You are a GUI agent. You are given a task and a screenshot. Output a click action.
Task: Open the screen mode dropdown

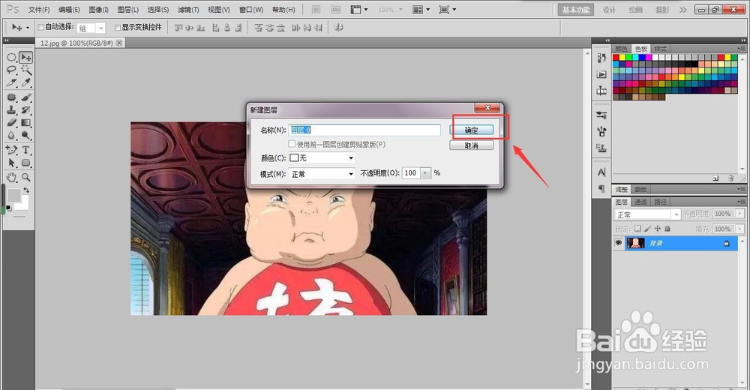pyautogui.click(x=448, y=10)
